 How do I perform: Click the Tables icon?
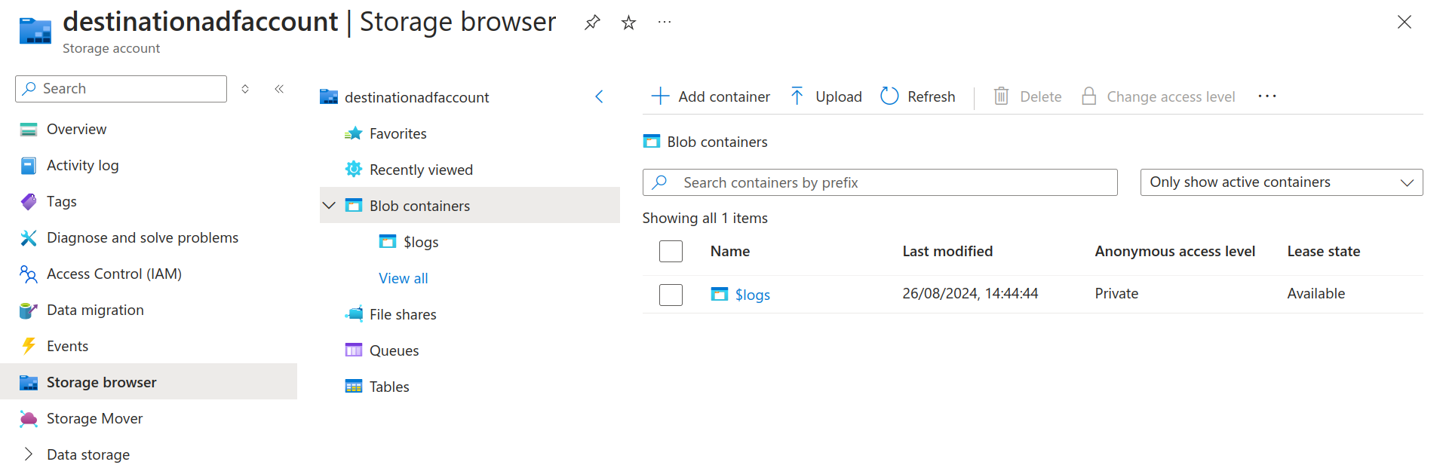(354, 387)
